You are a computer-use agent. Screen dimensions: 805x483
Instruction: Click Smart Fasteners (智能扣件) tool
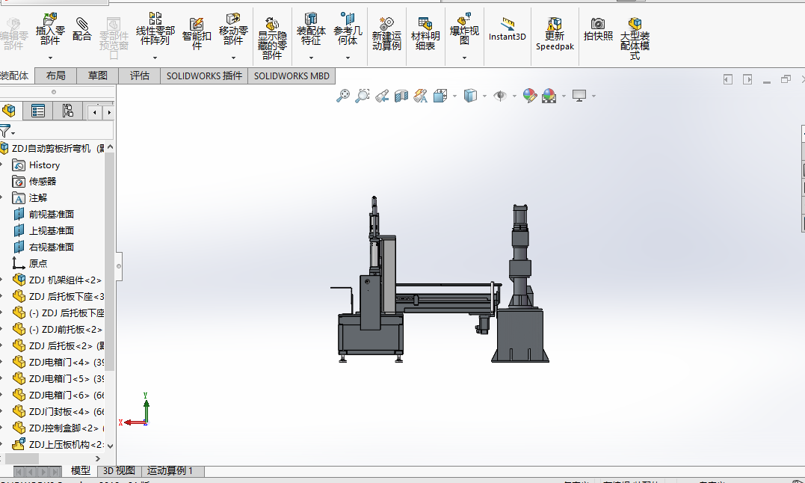(196, 34)
